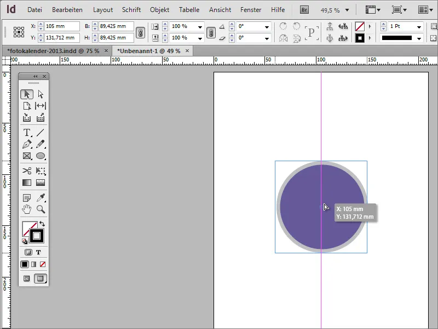
Task: Select the Gradient Swatch tool
Action: [27, 183]
